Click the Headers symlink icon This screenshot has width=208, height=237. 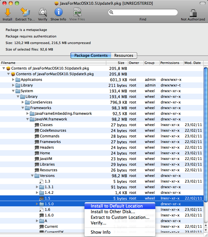[37, 147]
